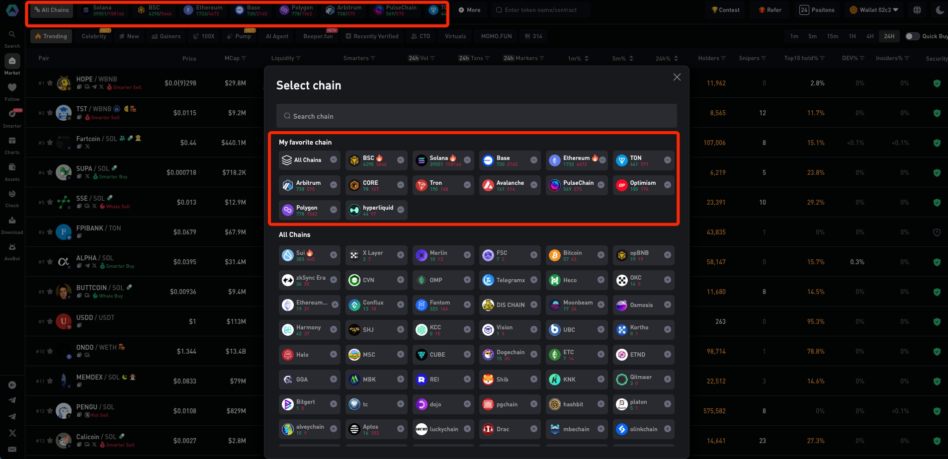Click the star icon for HOPE/WBNB

[50, 83]
